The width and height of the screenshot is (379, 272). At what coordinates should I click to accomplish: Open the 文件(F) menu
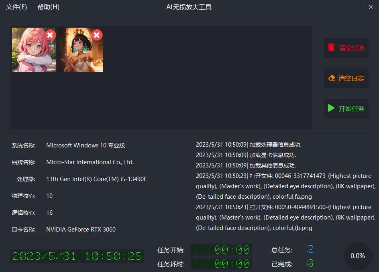16,7
